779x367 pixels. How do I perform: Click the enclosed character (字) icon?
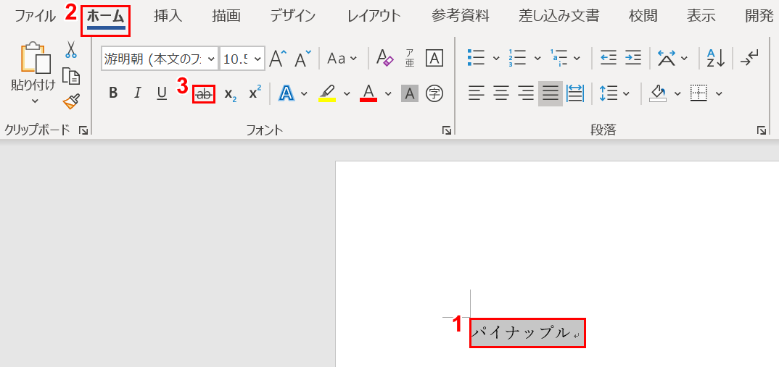click(x=434, y=93)
